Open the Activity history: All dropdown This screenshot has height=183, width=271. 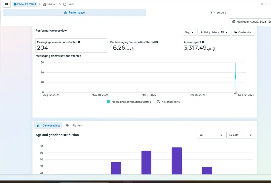214,32
